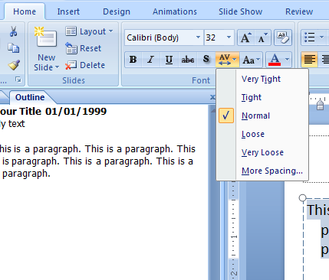
Task: Select Very Loose spacing option
Action: point(262,152)
